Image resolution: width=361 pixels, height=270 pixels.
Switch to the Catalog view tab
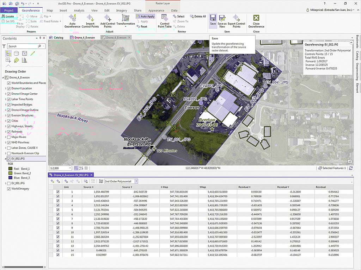point(56,37)
